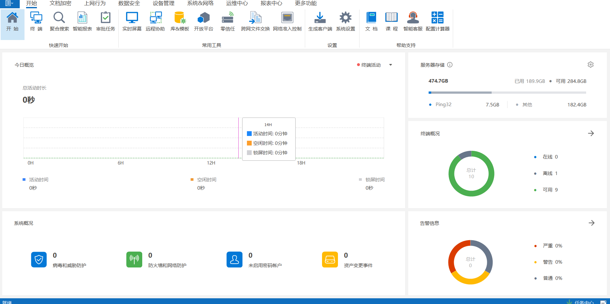Expand 终端概况 panel with arrow
Screen dimensions: 610x304
pos(591,133)
